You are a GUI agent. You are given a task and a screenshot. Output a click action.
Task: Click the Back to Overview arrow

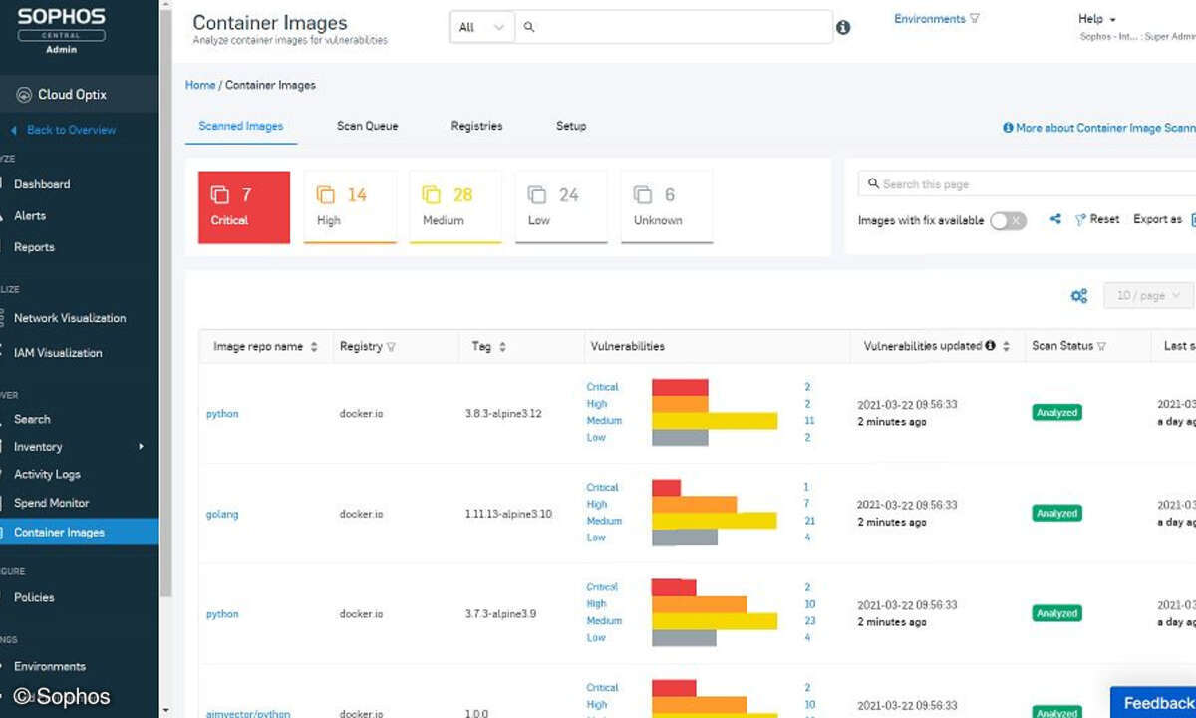[x=14, y=131]
